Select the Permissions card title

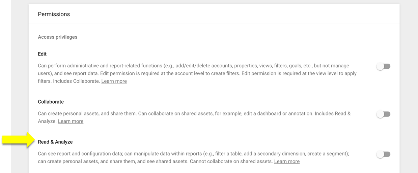pyautogui.click(x=54, y=14)
